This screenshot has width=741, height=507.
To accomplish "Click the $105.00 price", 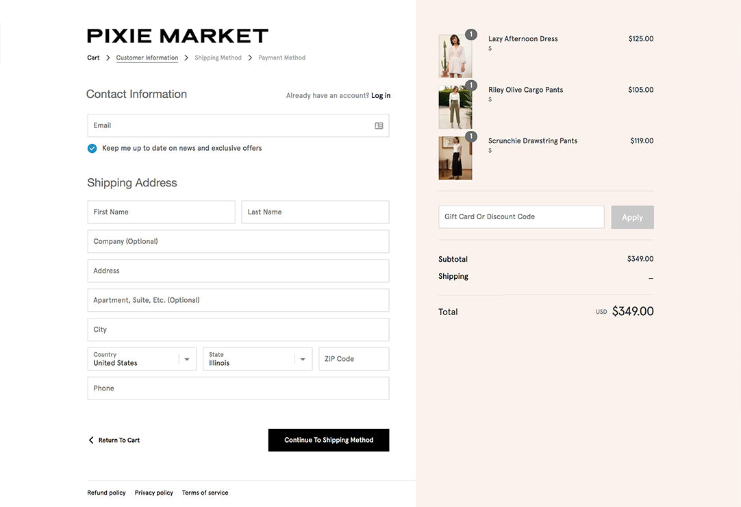I will pyautogui.click(x=641, y=90).
